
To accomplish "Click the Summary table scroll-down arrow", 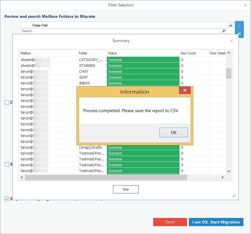I will click(229, 171).
